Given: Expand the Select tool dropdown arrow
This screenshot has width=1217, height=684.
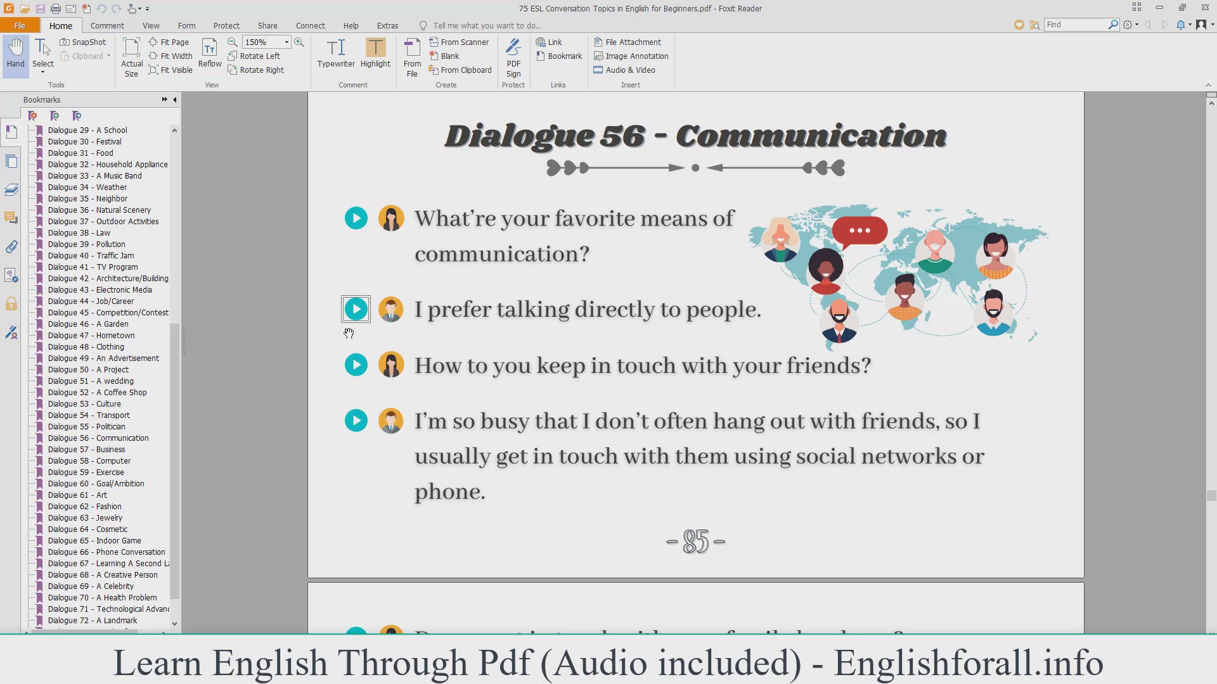Looking at the screenshot, I should [x=43, y=72].
